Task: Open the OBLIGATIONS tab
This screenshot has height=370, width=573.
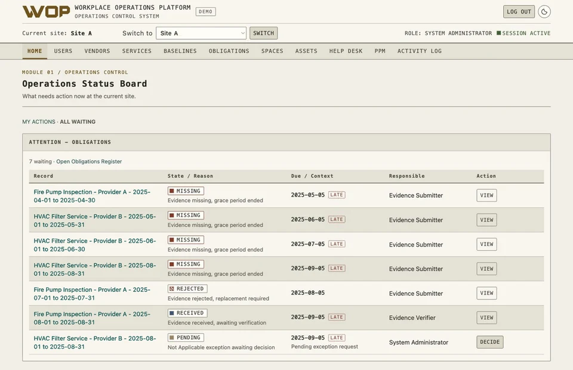Action: coord(229,51)
